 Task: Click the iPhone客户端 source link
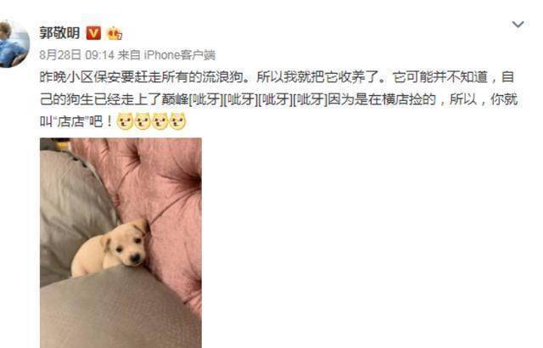[x=179, y=54]
